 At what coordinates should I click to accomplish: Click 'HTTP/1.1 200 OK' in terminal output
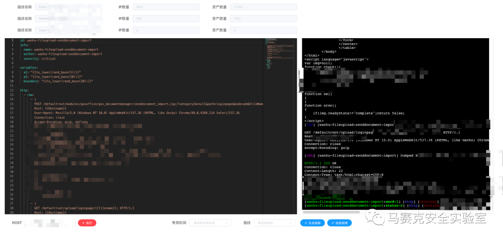click(320, 163)
